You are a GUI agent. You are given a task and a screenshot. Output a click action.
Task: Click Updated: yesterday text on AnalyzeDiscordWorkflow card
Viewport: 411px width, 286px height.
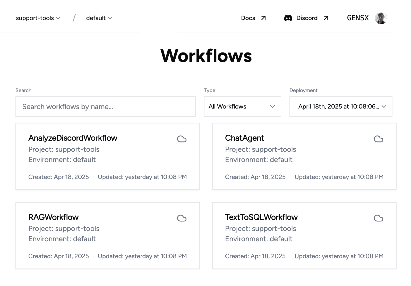click(x=142, y=177)
